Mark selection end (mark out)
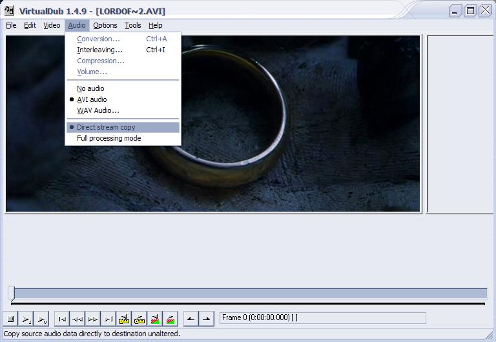Screen dimensions: 496x342 (x=207, y=319)
